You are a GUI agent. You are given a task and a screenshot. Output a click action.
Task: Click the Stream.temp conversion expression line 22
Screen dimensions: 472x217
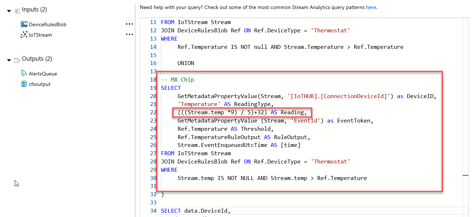242,112
